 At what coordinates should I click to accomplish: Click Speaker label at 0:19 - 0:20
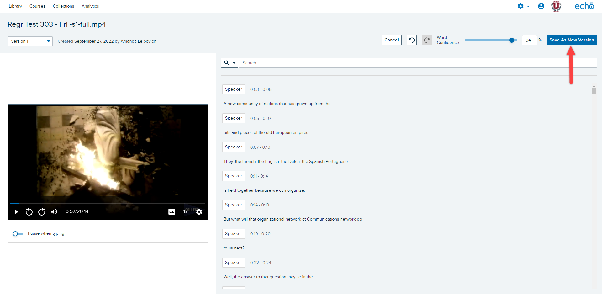point(234,234)
